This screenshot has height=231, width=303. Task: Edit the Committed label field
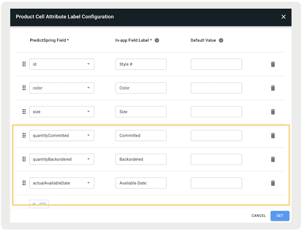coord(141,135)
